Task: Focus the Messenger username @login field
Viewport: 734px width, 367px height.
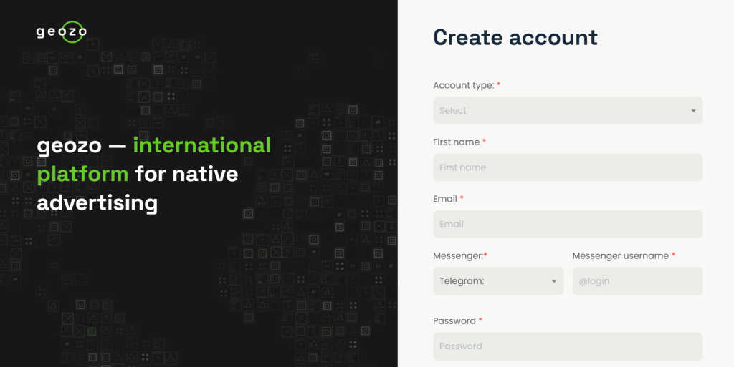Action: 637,281
